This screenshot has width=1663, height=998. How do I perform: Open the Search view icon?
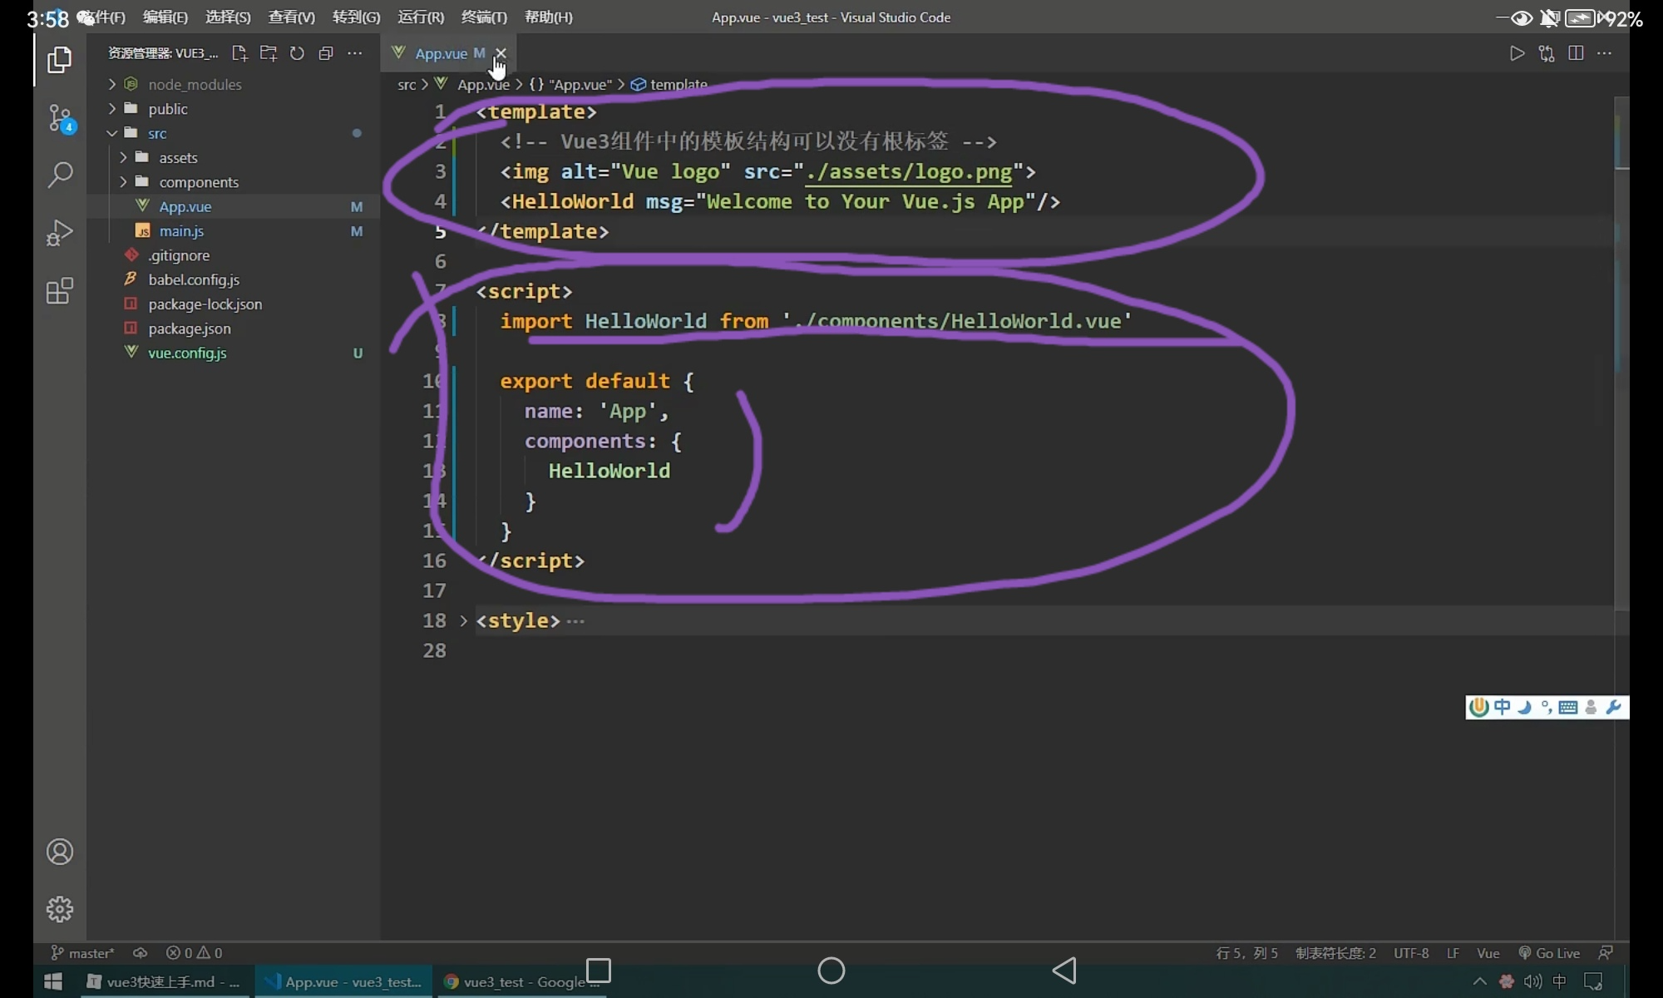tap(60, 175)
